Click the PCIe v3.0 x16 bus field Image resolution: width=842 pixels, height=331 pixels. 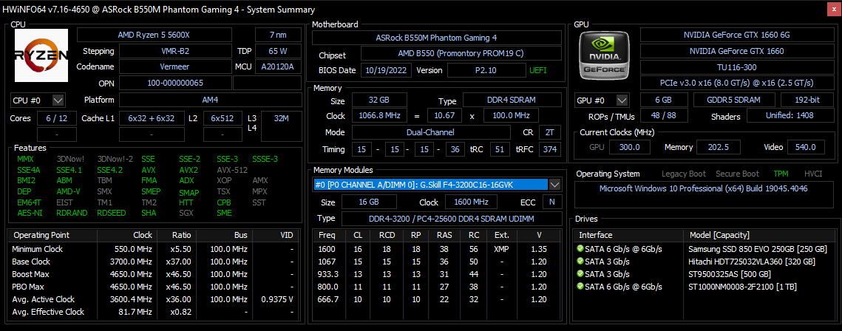tap(736, 83)
